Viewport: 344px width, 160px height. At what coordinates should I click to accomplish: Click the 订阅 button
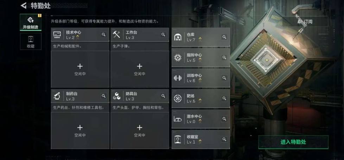tap(305, 21)
